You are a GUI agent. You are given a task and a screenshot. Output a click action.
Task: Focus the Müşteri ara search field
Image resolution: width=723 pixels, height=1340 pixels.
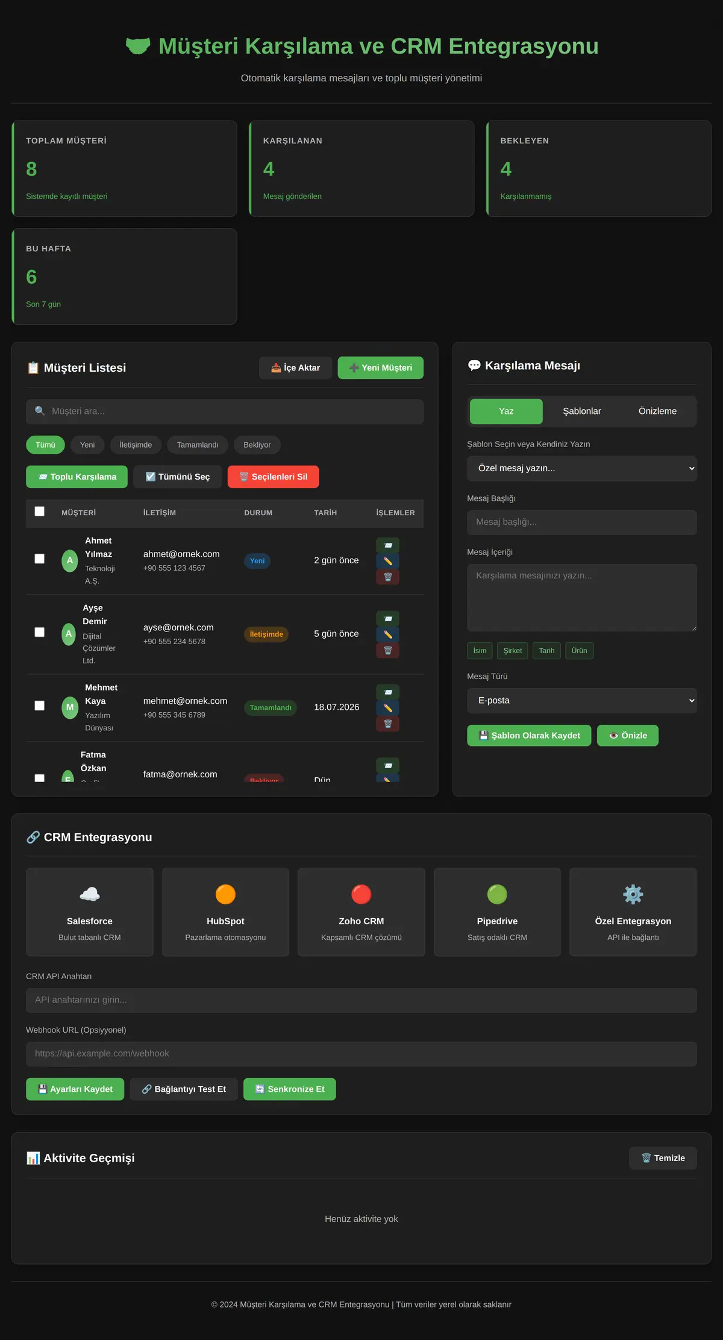[x=225, y=412]
